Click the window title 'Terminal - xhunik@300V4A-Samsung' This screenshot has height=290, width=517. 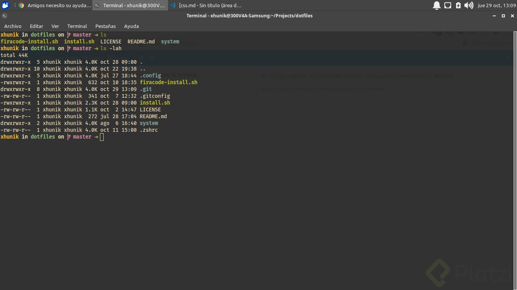249,16
